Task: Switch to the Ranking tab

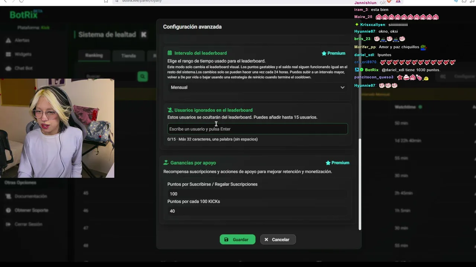Action: (x=94, y=55)
